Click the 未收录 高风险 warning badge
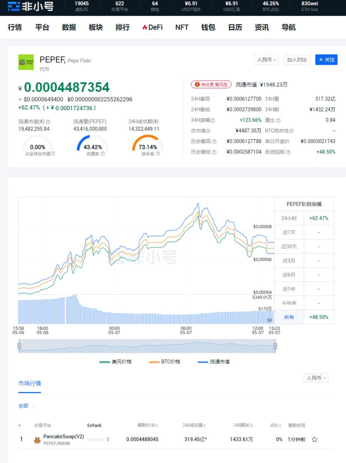 211,84
